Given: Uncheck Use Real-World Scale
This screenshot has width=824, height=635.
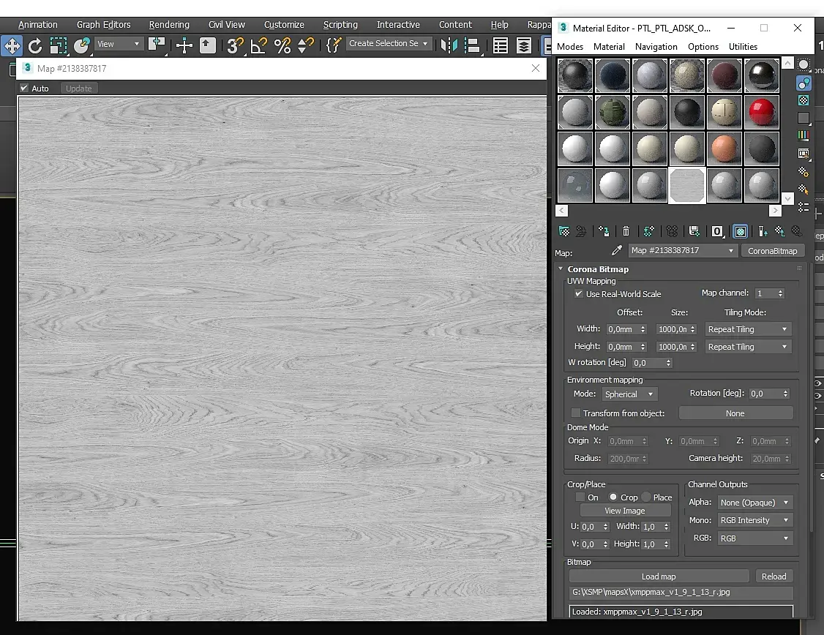Looking at the screenshot, I should (x=579, y=293).
